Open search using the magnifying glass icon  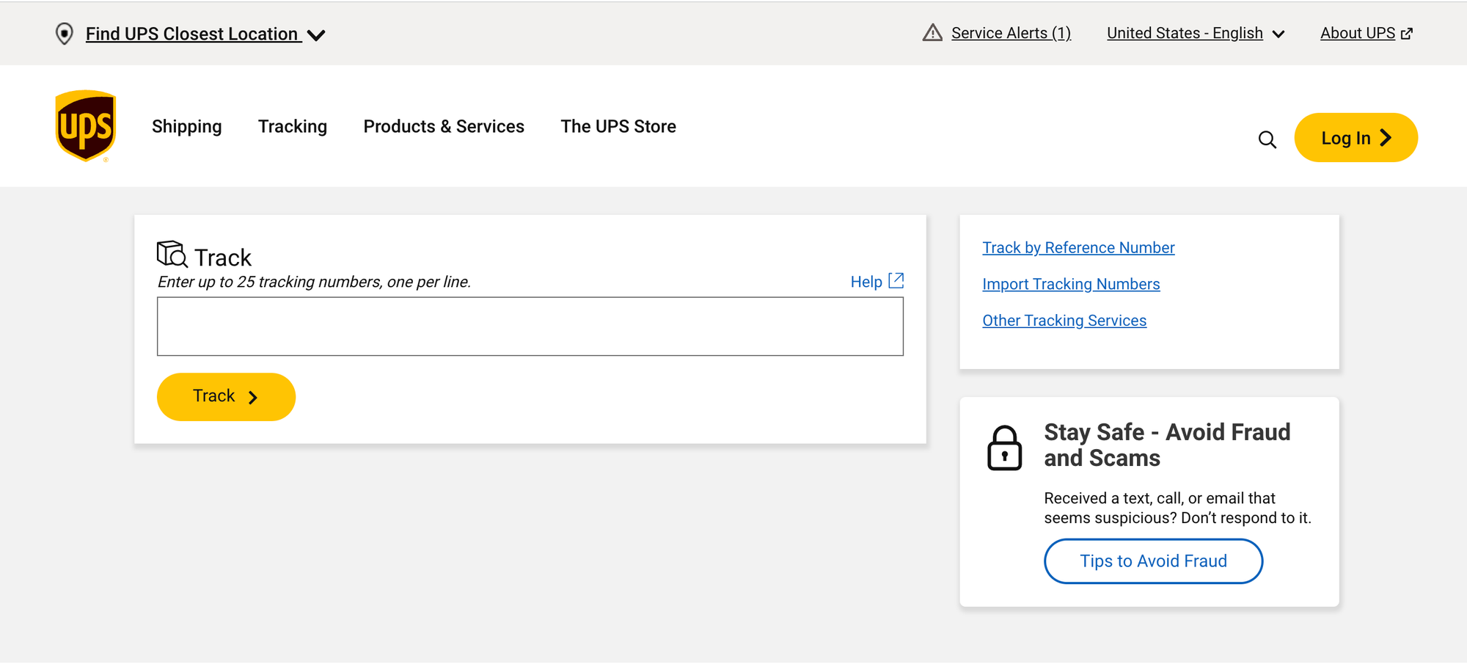click(x=1267, y=139)
